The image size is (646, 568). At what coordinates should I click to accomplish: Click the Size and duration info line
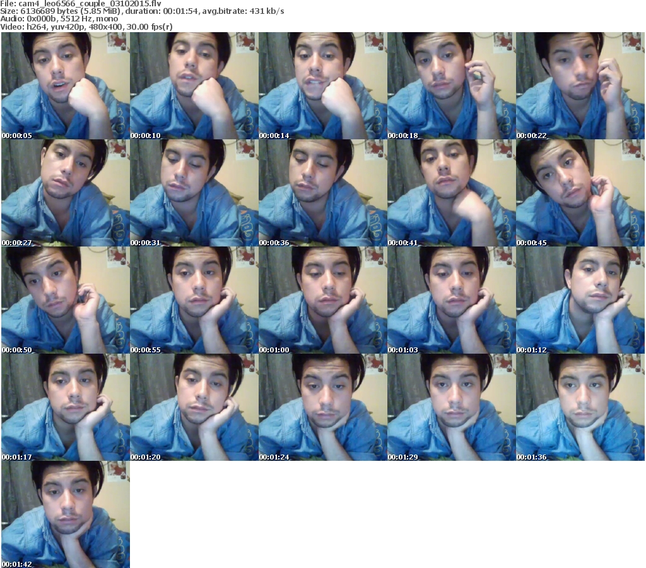tap(142, 11)
